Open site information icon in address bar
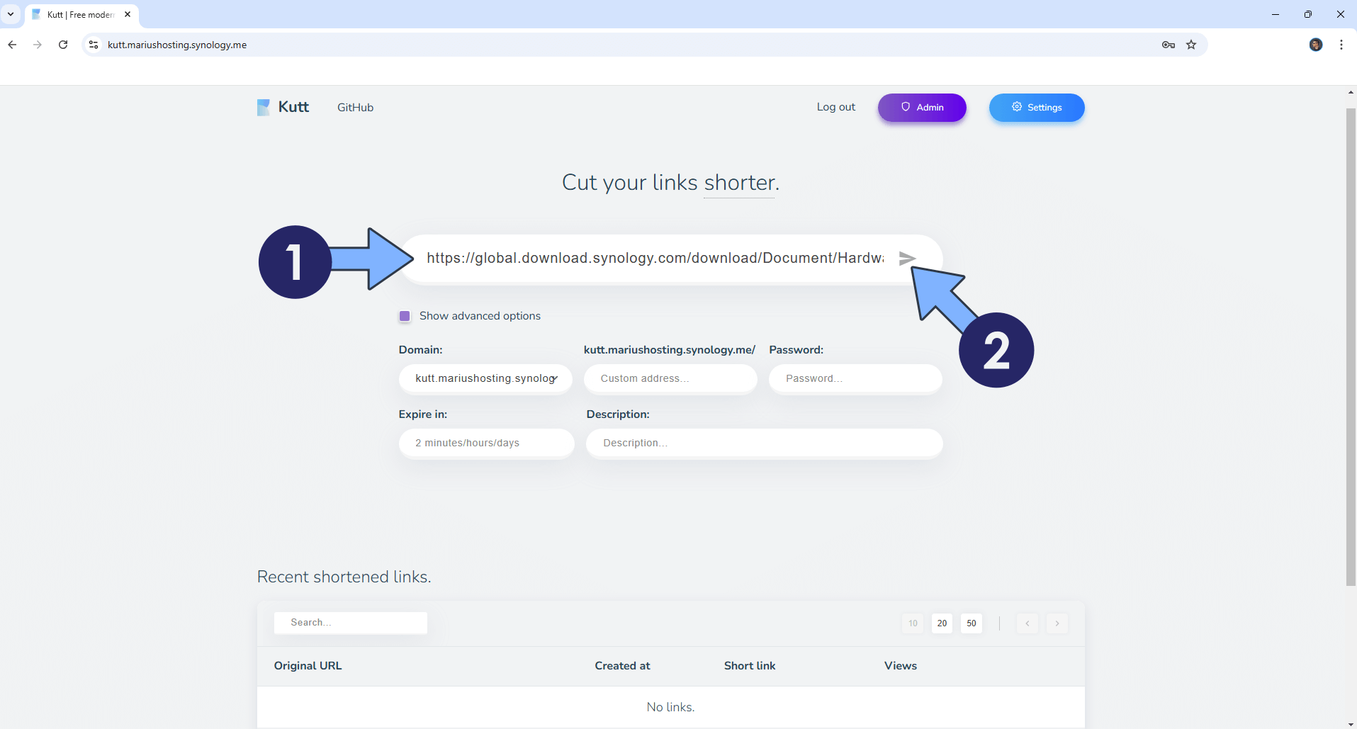The width and height of the screenshot is (1357, 729). [94, 45]
